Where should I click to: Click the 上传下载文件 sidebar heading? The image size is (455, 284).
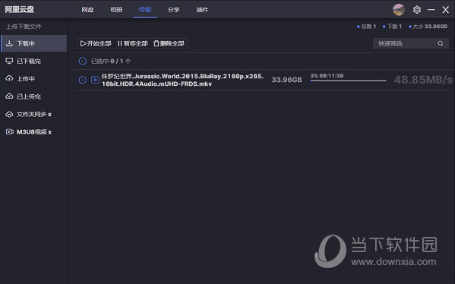coord(24,27)
